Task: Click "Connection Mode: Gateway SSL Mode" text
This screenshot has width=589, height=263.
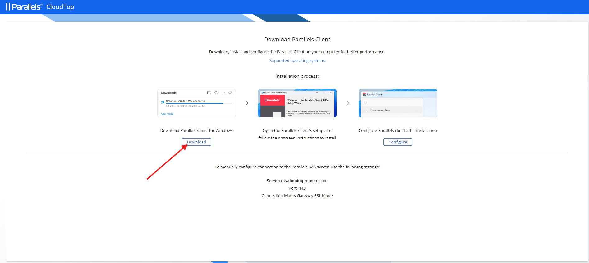Action: click(x=297, y=196)
